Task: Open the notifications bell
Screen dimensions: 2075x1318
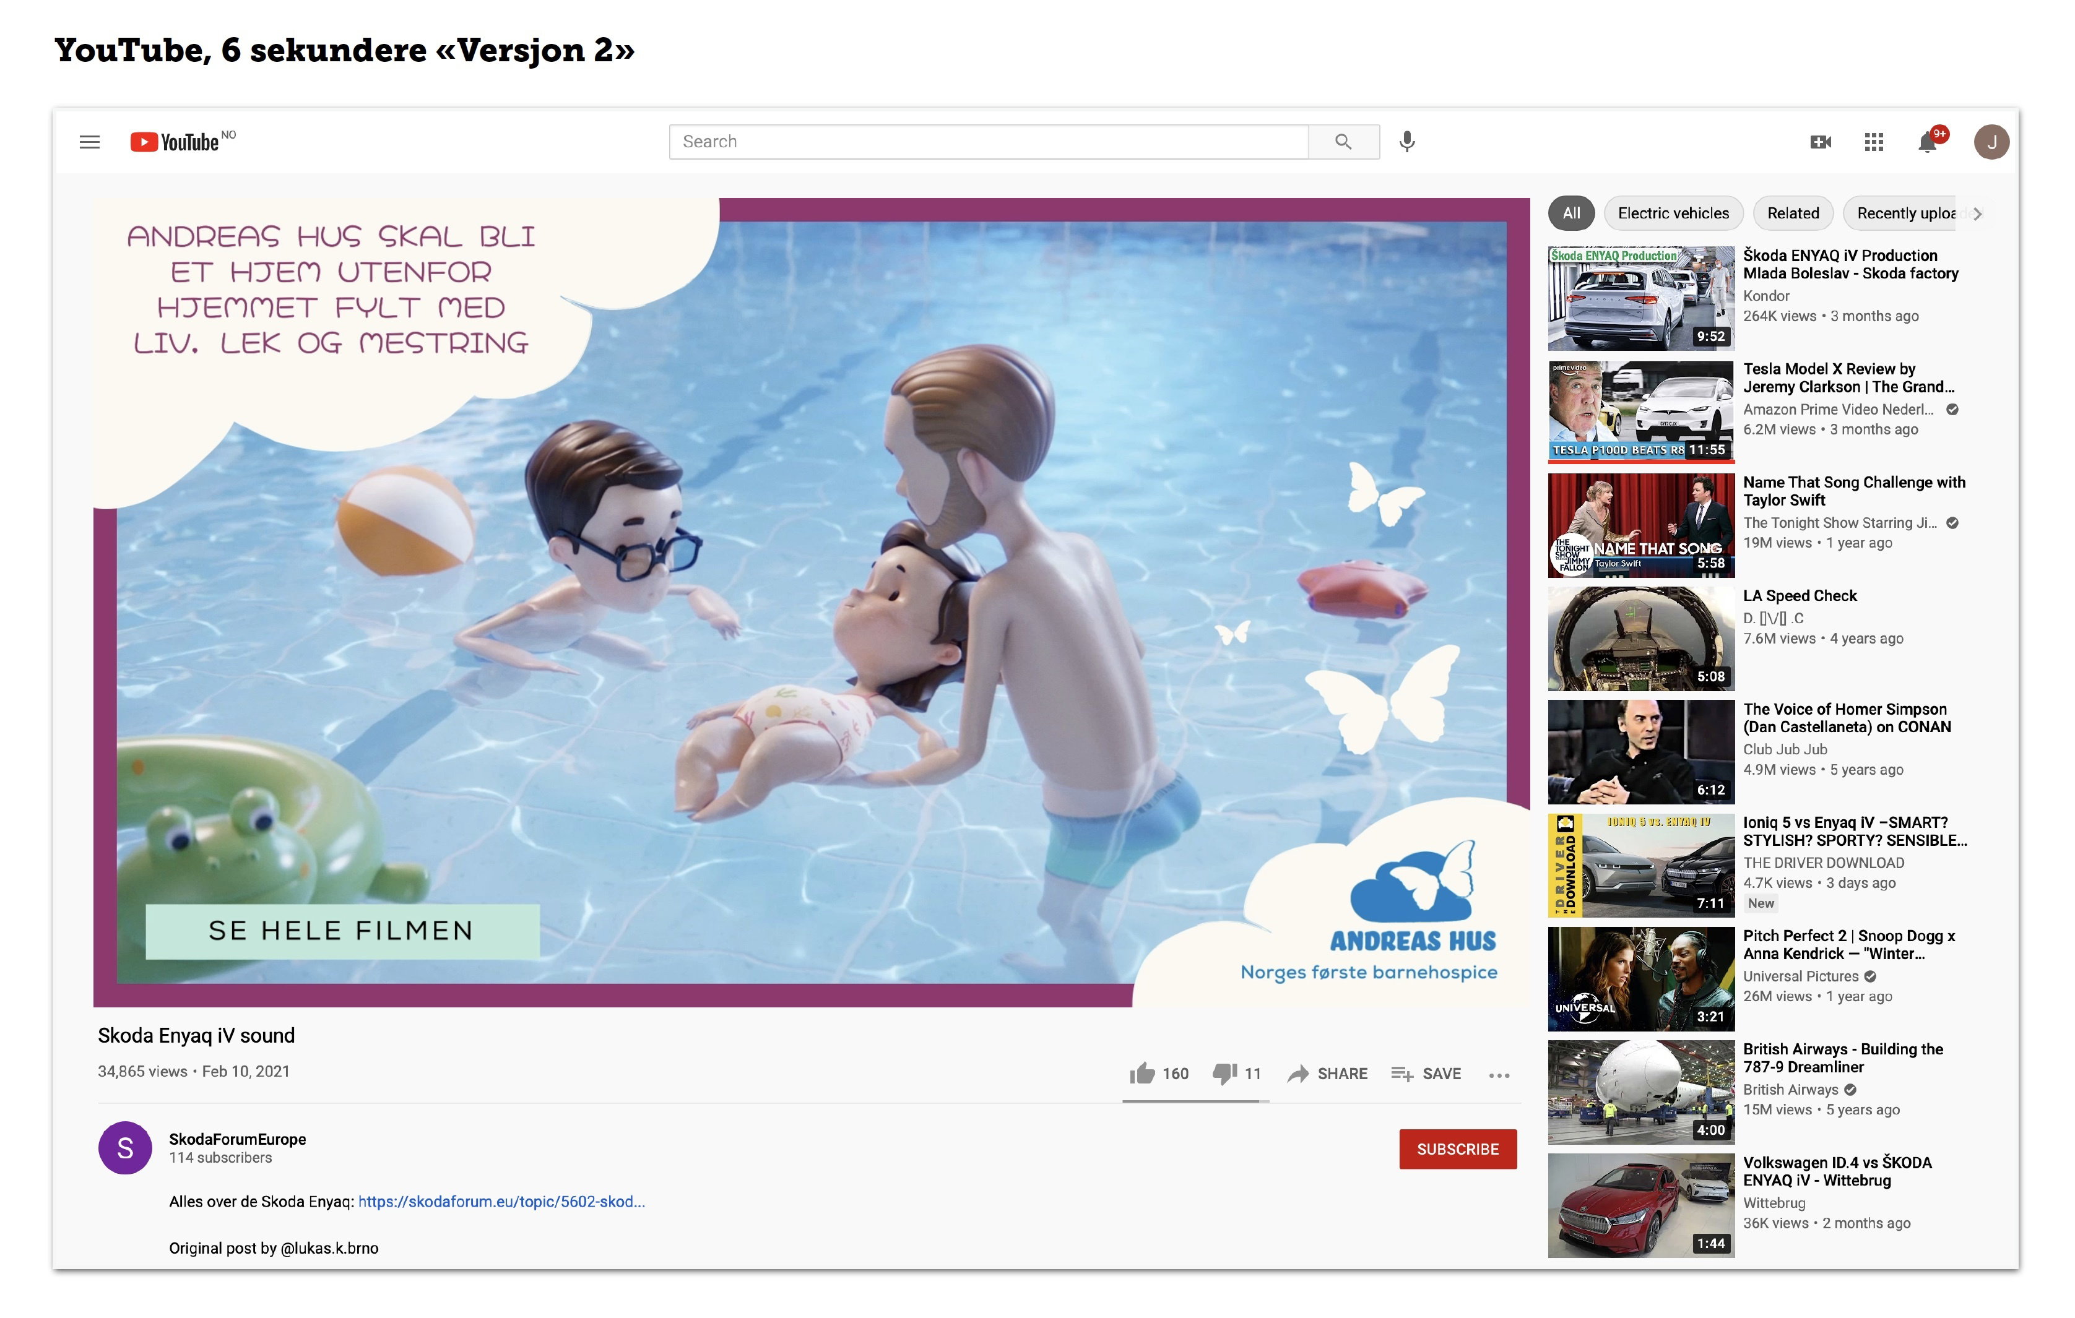Action: pyautogui.click(x=1928, y=142)
